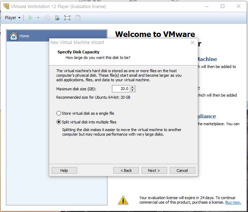The width and height of the screenshot is (248, 212).
Task: Select Split virtual disk into multiple files
Action: coord(87,122)
